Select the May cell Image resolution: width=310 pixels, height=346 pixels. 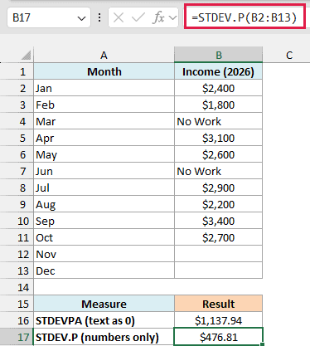(x=104, y=154)
